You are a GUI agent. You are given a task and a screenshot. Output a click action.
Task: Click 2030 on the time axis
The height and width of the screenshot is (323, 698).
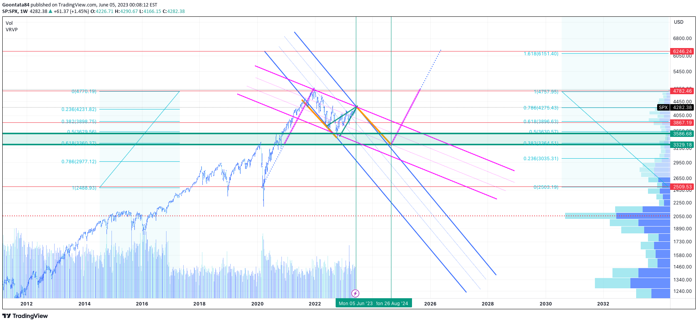tap(546, 304)
